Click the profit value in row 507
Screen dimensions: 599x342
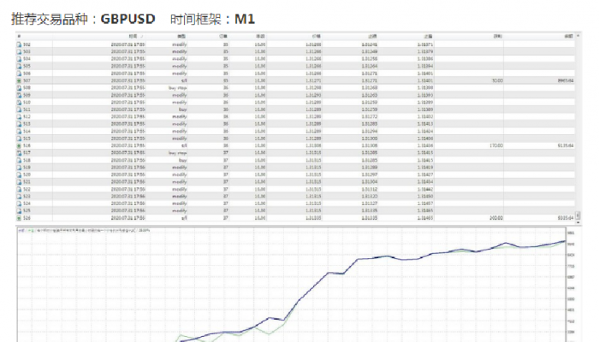pyautogui.click(x=497, y=81)
